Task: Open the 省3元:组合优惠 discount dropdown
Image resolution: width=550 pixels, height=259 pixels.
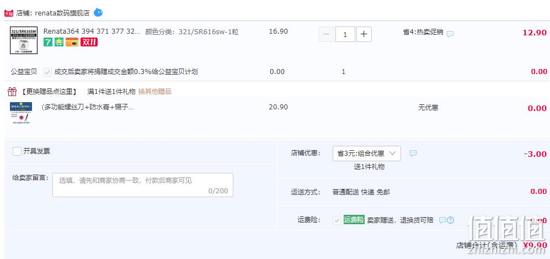Action: point(366,154)
